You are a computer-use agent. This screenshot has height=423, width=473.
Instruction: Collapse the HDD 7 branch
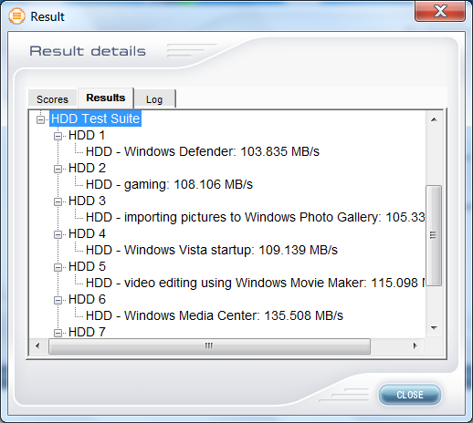(x=58, y=333)
